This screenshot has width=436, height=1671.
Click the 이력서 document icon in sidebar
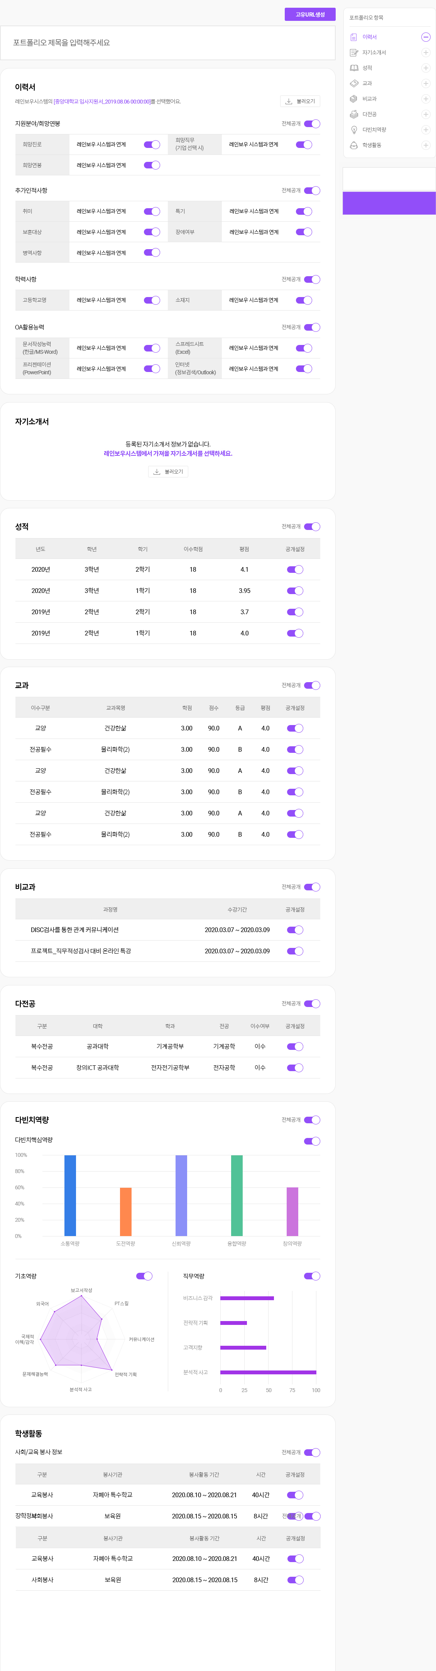[x=354, y=37]
